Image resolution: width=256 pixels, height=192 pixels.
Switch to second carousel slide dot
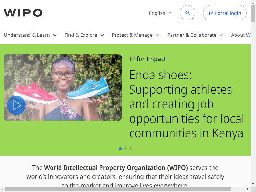pos(125,149)
